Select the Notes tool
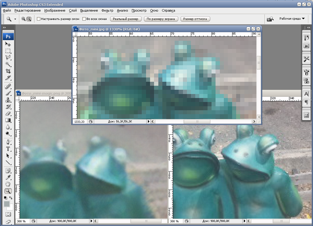The height and width of the screenshot is (226, 313). click(8, 171)
